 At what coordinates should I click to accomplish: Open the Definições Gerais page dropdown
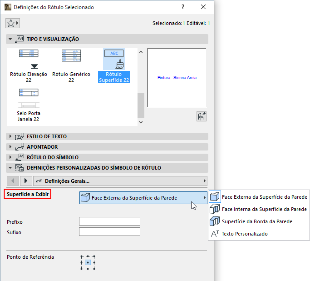point(120,181)
